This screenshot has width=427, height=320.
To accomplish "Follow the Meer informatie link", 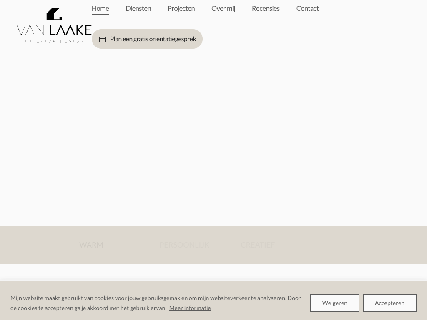I will tap(190, 308).
